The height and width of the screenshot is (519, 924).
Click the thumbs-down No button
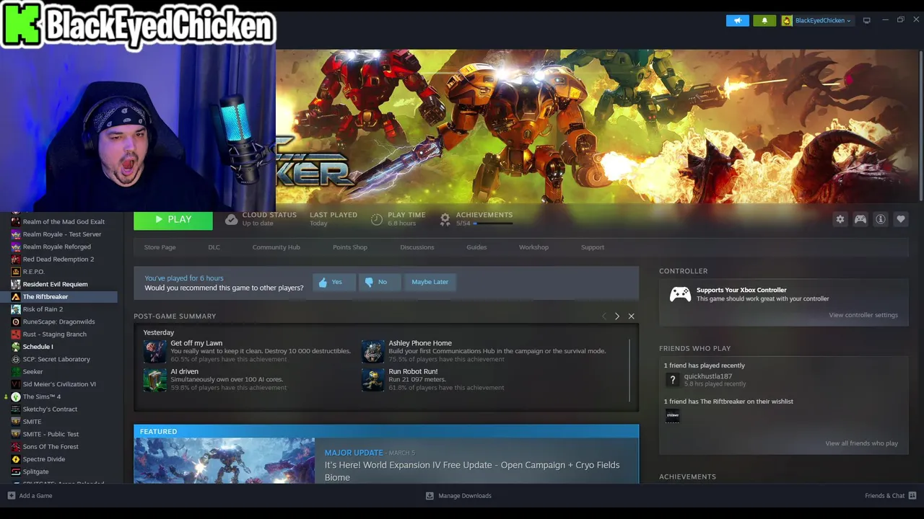coord(380,282)
